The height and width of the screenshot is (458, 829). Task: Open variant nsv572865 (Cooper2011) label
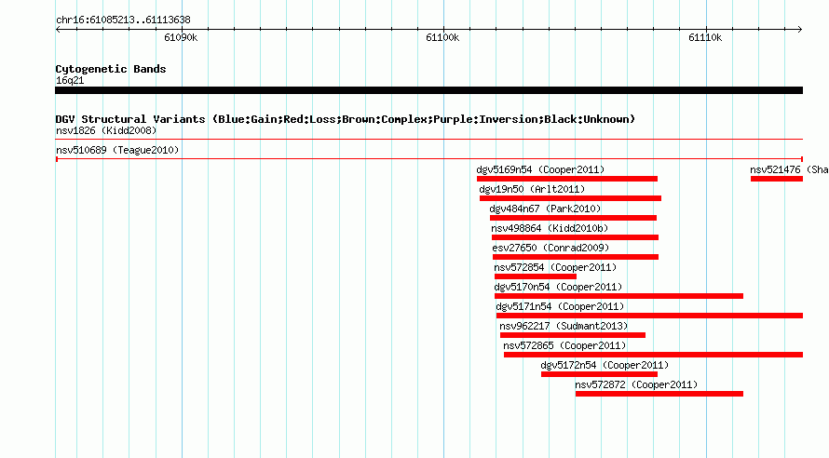tap(564, 345)
